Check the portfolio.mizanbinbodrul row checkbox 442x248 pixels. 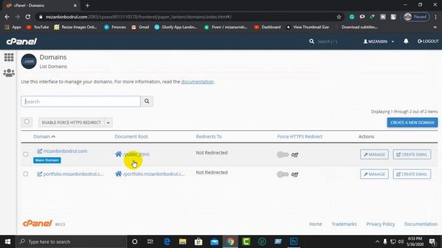[x=26, y=174]
